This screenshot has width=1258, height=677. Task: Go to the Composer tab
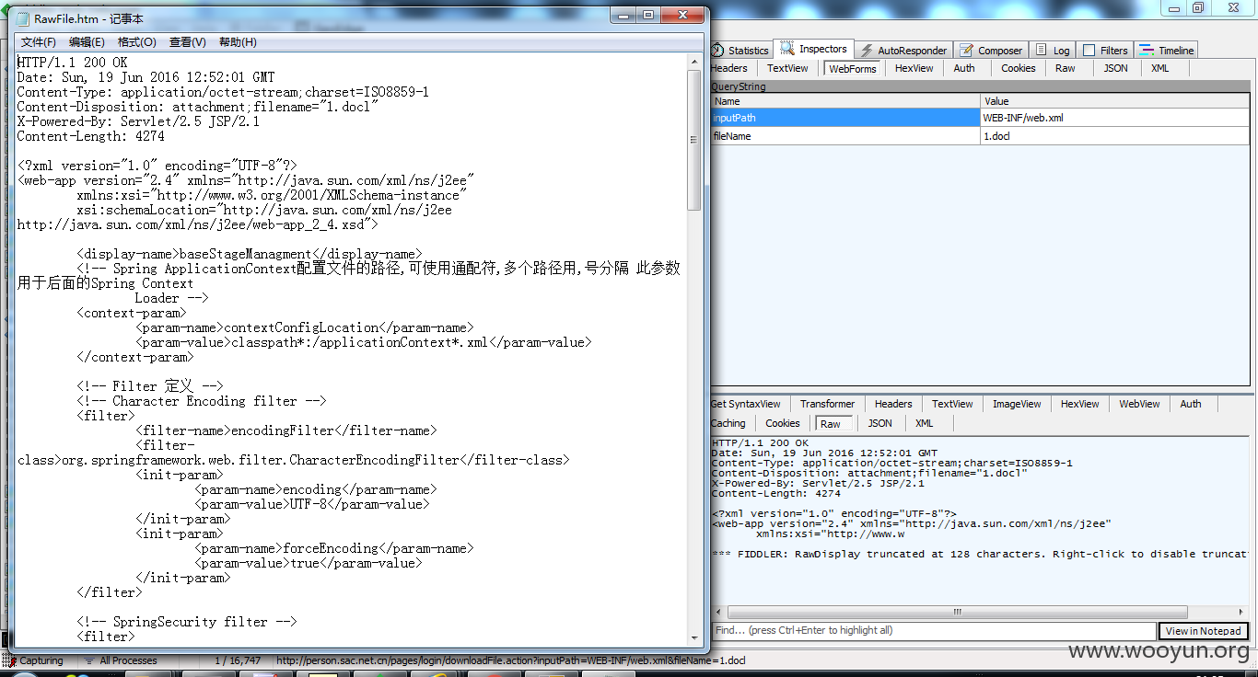click(991, 51)
